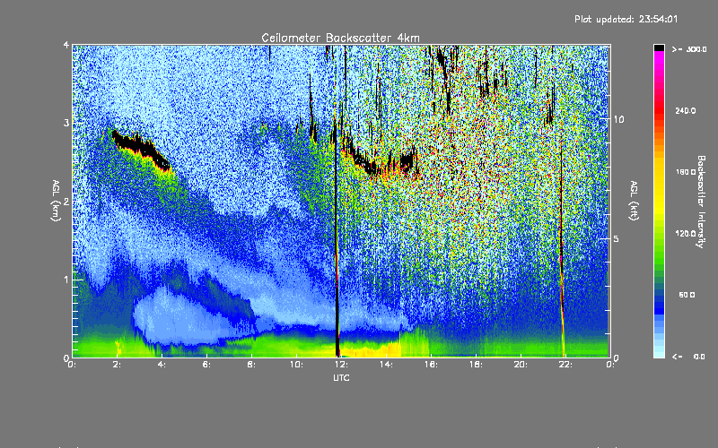Click the "180.0" colorbar label
The height and width of the screenshot is (448, 718).
pos(686,172)
